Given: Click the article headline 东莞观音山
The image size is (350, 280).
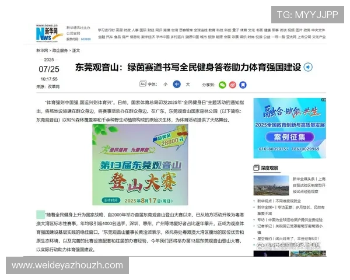Looking at the screenshot, I should pyautogui.click(x=188, y=67).
